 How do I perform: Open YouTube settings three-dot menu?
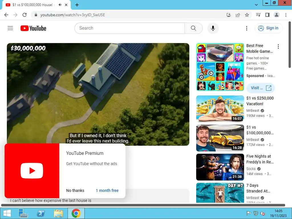(247, 28)
